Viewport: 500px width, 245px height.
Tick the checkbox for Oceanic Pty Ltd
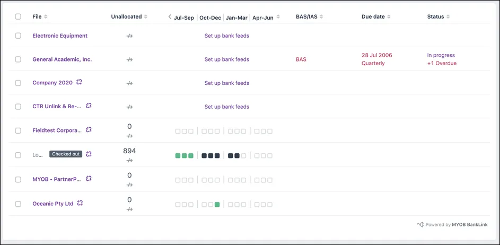[x=18, y=204]
